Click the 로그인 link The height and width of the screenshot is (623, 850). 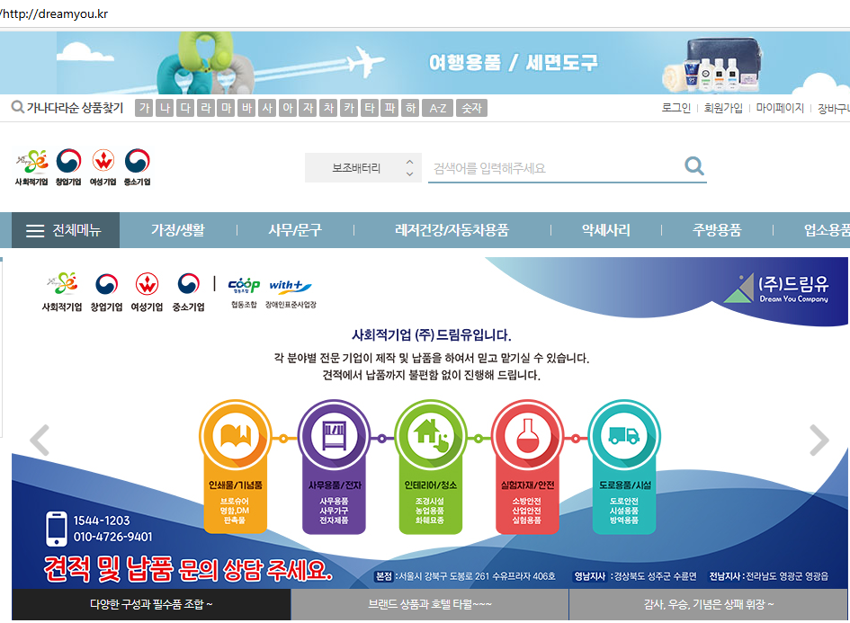[676, 108]
